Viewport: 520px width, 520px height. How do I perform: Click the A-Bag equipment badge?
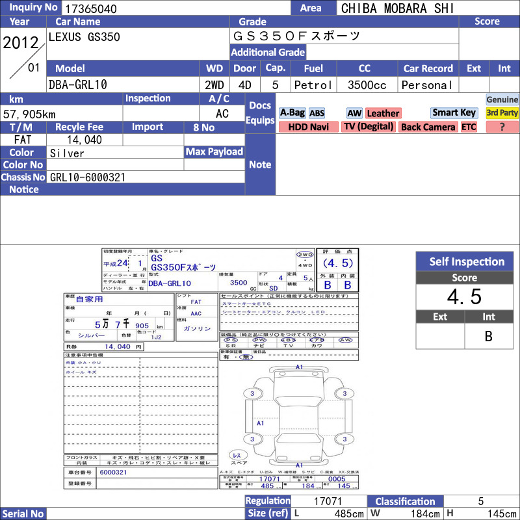click(292, 113)
